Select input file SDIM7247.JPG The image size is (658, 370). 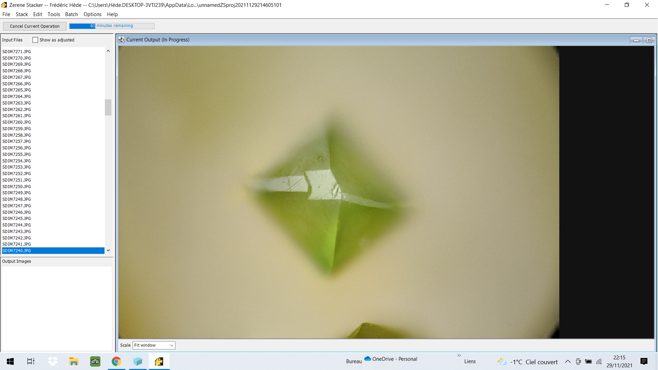pyautogui.click(x=53, y=206)
